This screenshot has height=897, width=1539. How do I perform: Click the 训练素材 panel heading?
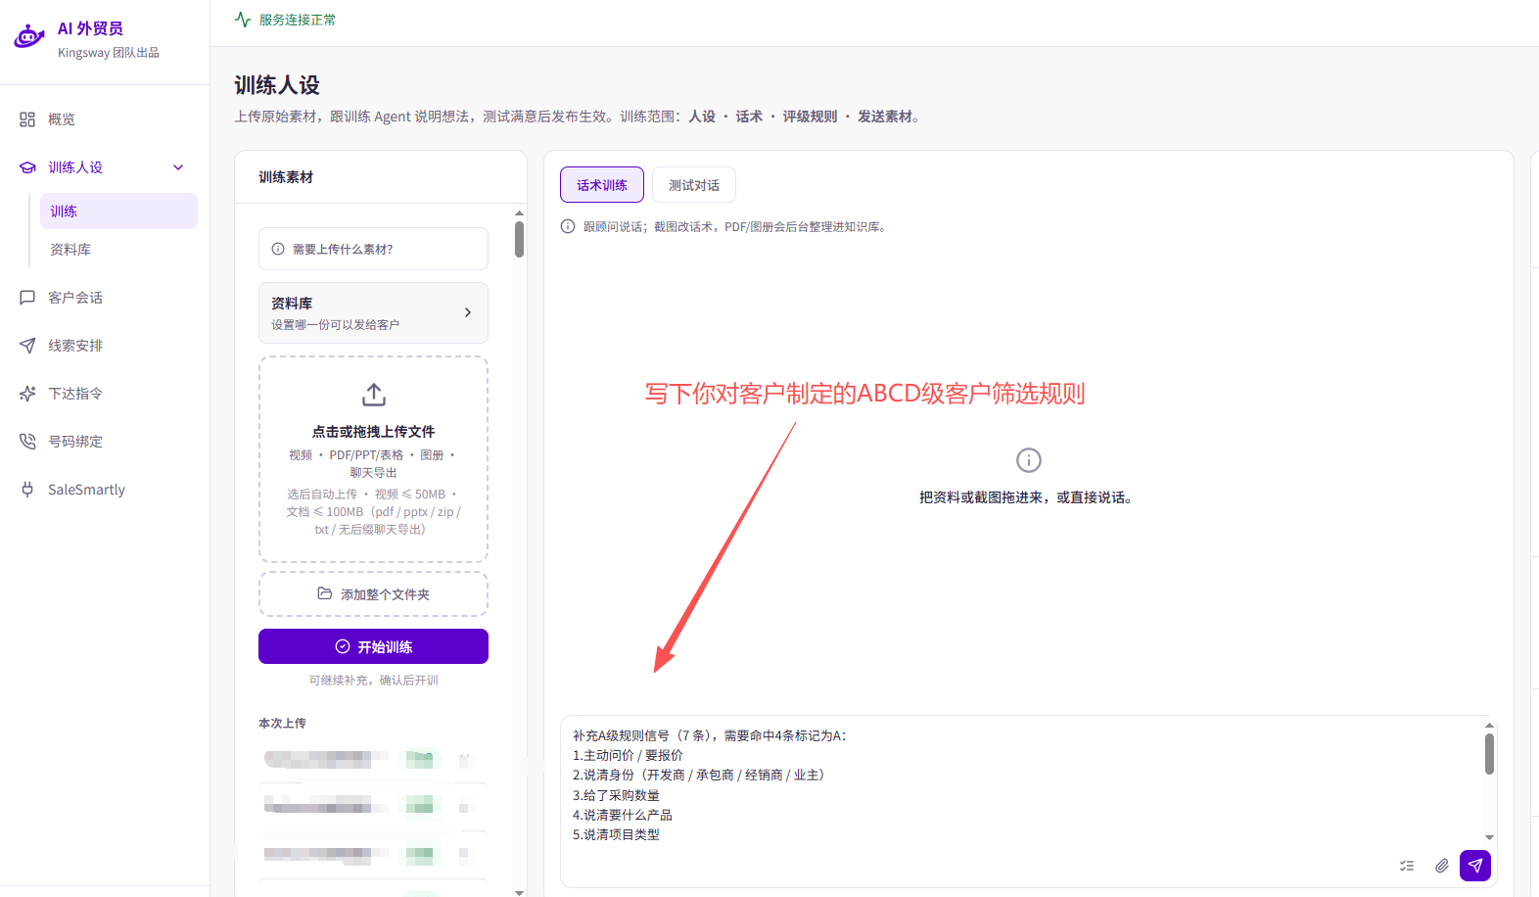286,177
